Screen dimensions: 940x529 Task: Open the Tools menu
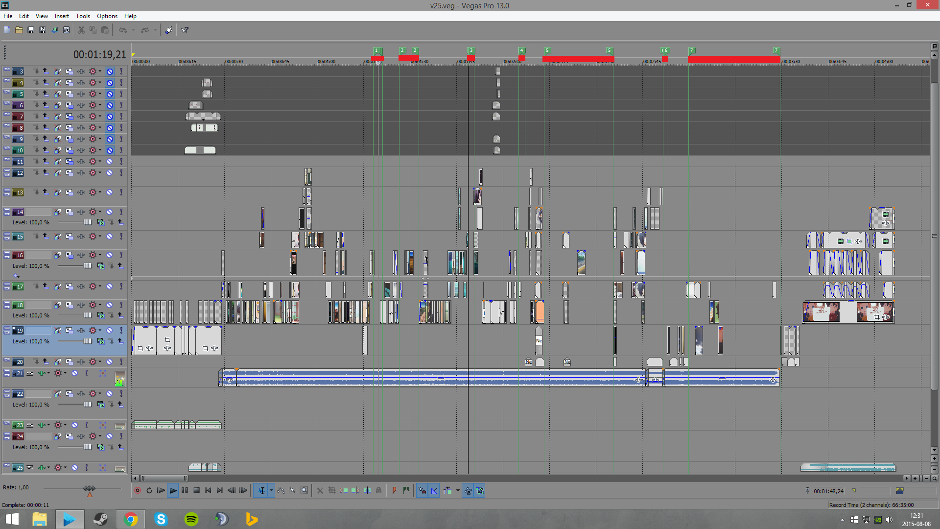click(83, 16)
